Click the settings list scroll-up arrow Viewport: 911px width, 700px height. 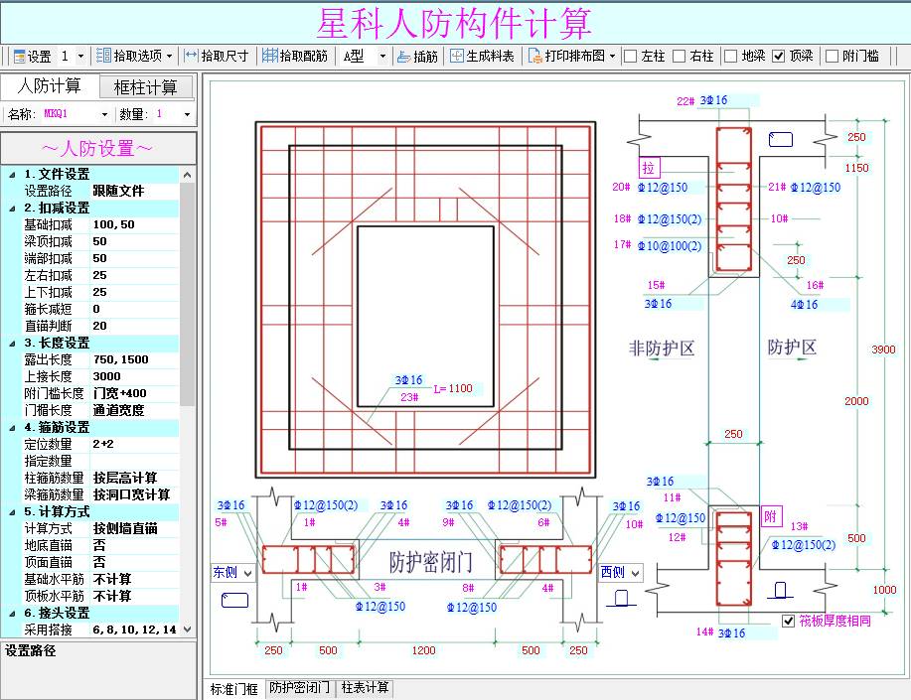(x=187, y=175)
